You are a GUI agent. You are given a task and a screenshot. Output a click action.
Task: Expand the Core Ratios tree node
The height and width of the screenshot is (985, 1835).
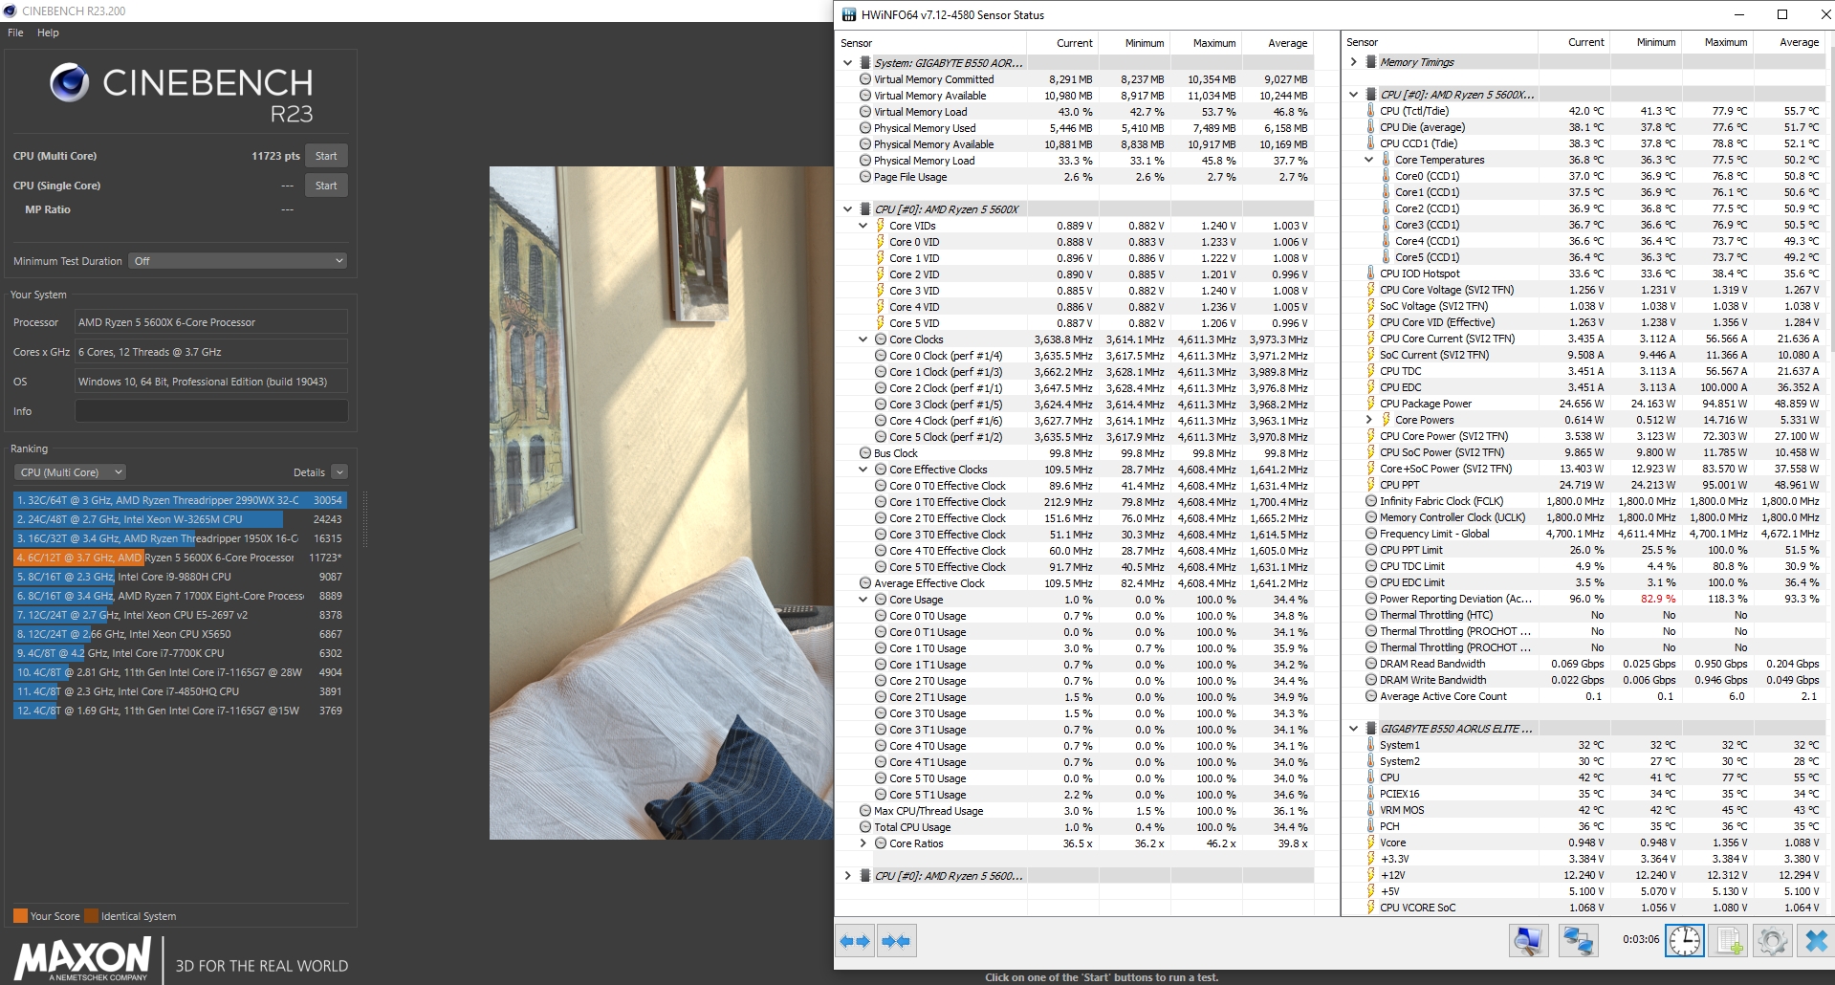[x=863, y=843]
